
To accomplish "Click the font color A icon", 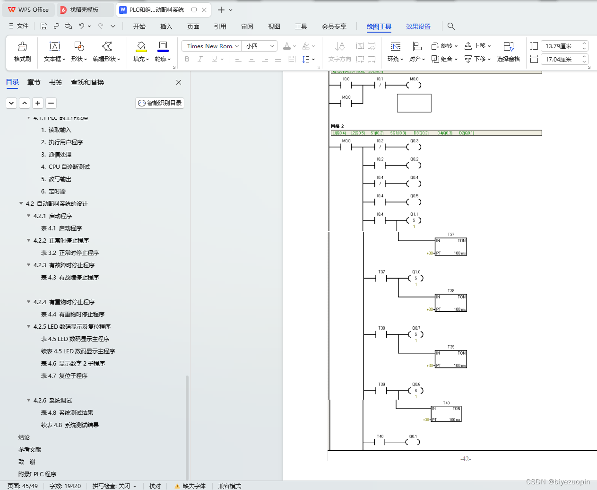I will 286,46.
